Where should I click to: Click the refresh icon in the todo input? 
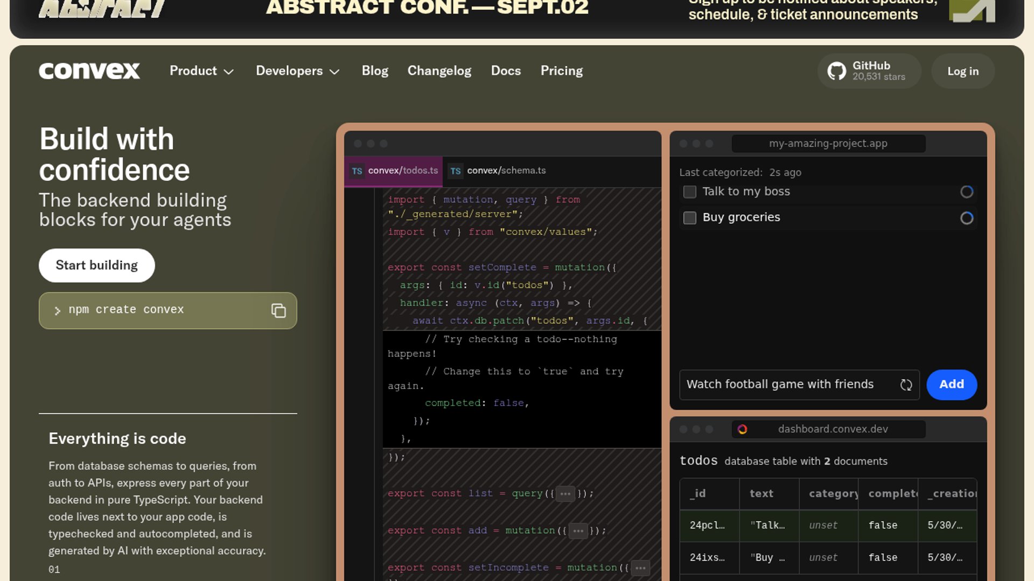(x=906, y=385)
